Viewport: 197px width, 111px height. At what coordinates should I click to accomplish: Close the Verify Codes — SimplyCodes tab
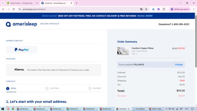[37, 3]
